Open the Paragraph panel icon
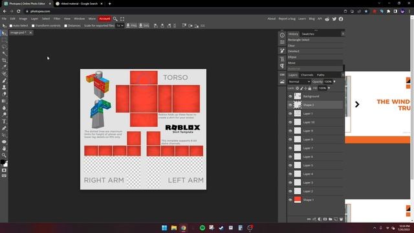Image resolution: width=414 pixels, height=233 pixels. coord(282,66)
